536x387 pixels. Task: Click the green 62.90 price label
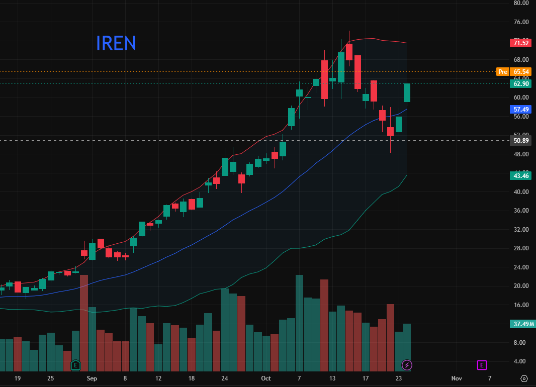click(520, 84)
